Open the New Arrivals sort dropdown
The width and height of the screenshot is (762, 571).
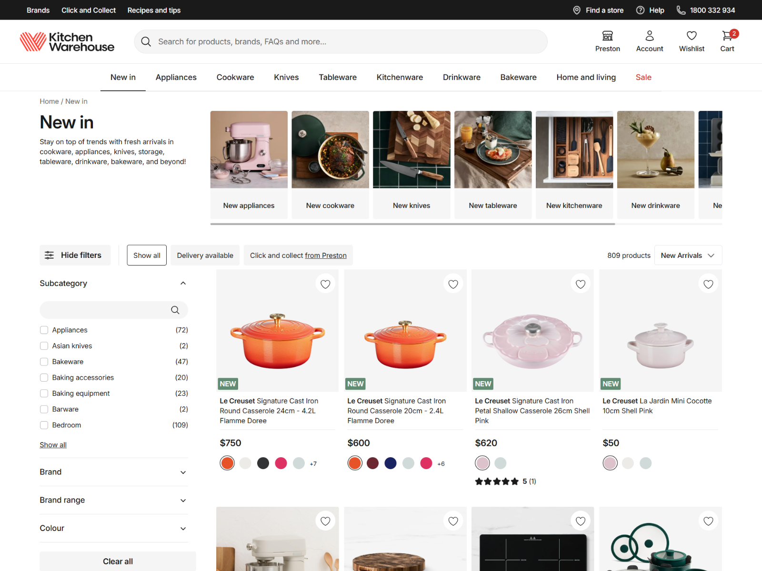pyautogui.click(x=688, y=256)
